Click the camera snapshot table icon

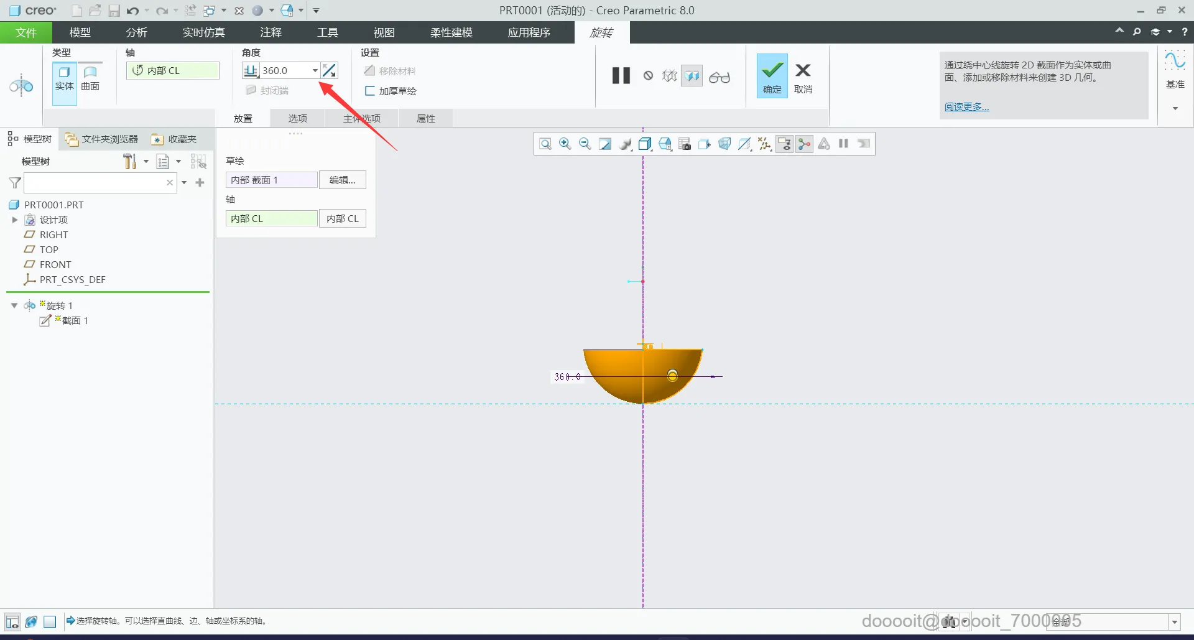tap(685, 144)
